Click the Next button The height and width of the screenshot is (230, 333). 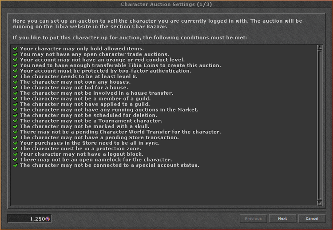click(282, 218)
